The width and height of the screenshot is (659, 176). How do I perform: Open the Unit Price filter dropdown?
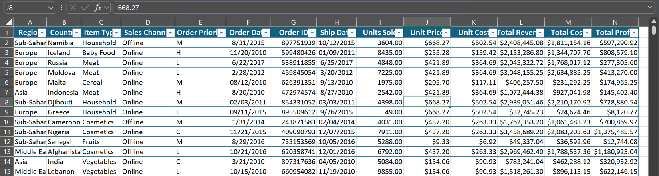446,33
